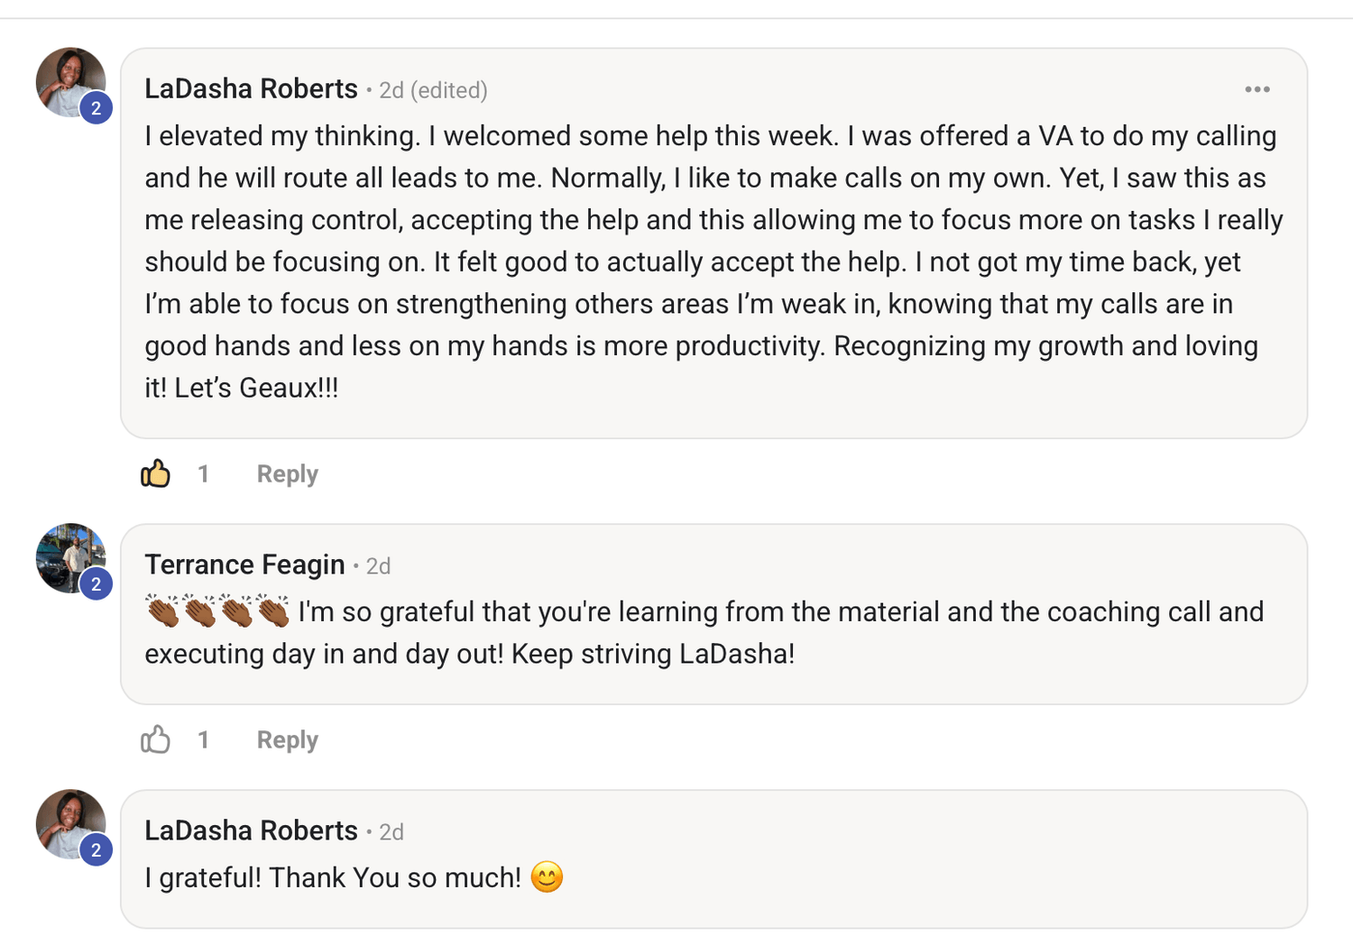1353x945 pixels.
Task: Click the '2d' timestamp on the 'Thank You' reply
Action: coord(391,832)
